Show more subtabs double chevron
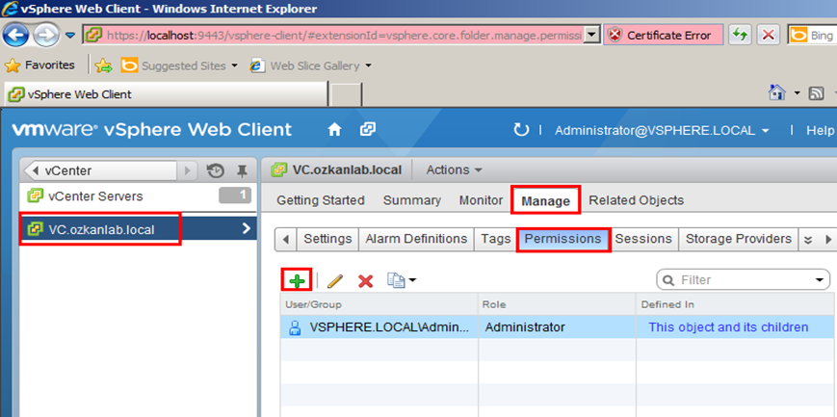 pyautogui.click(x=808, y=240)
